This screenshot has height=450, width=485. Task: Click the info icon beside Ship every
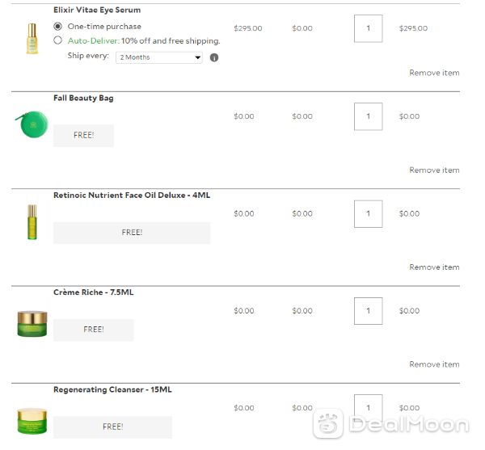pos(214,57)
